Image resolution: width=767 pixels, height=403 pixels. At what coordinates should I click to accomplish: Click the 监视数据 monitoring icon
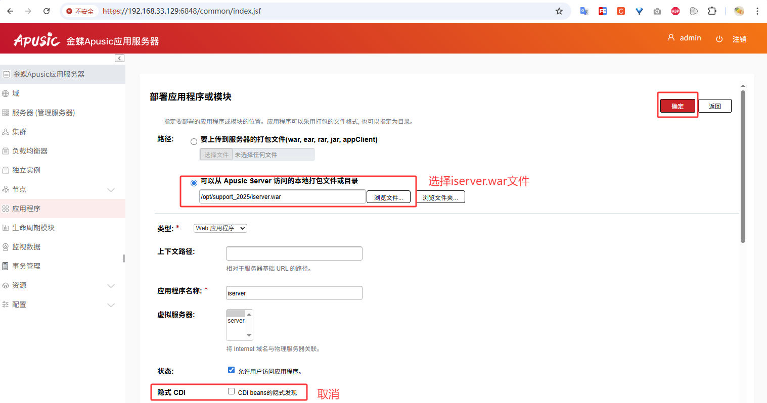6,247
